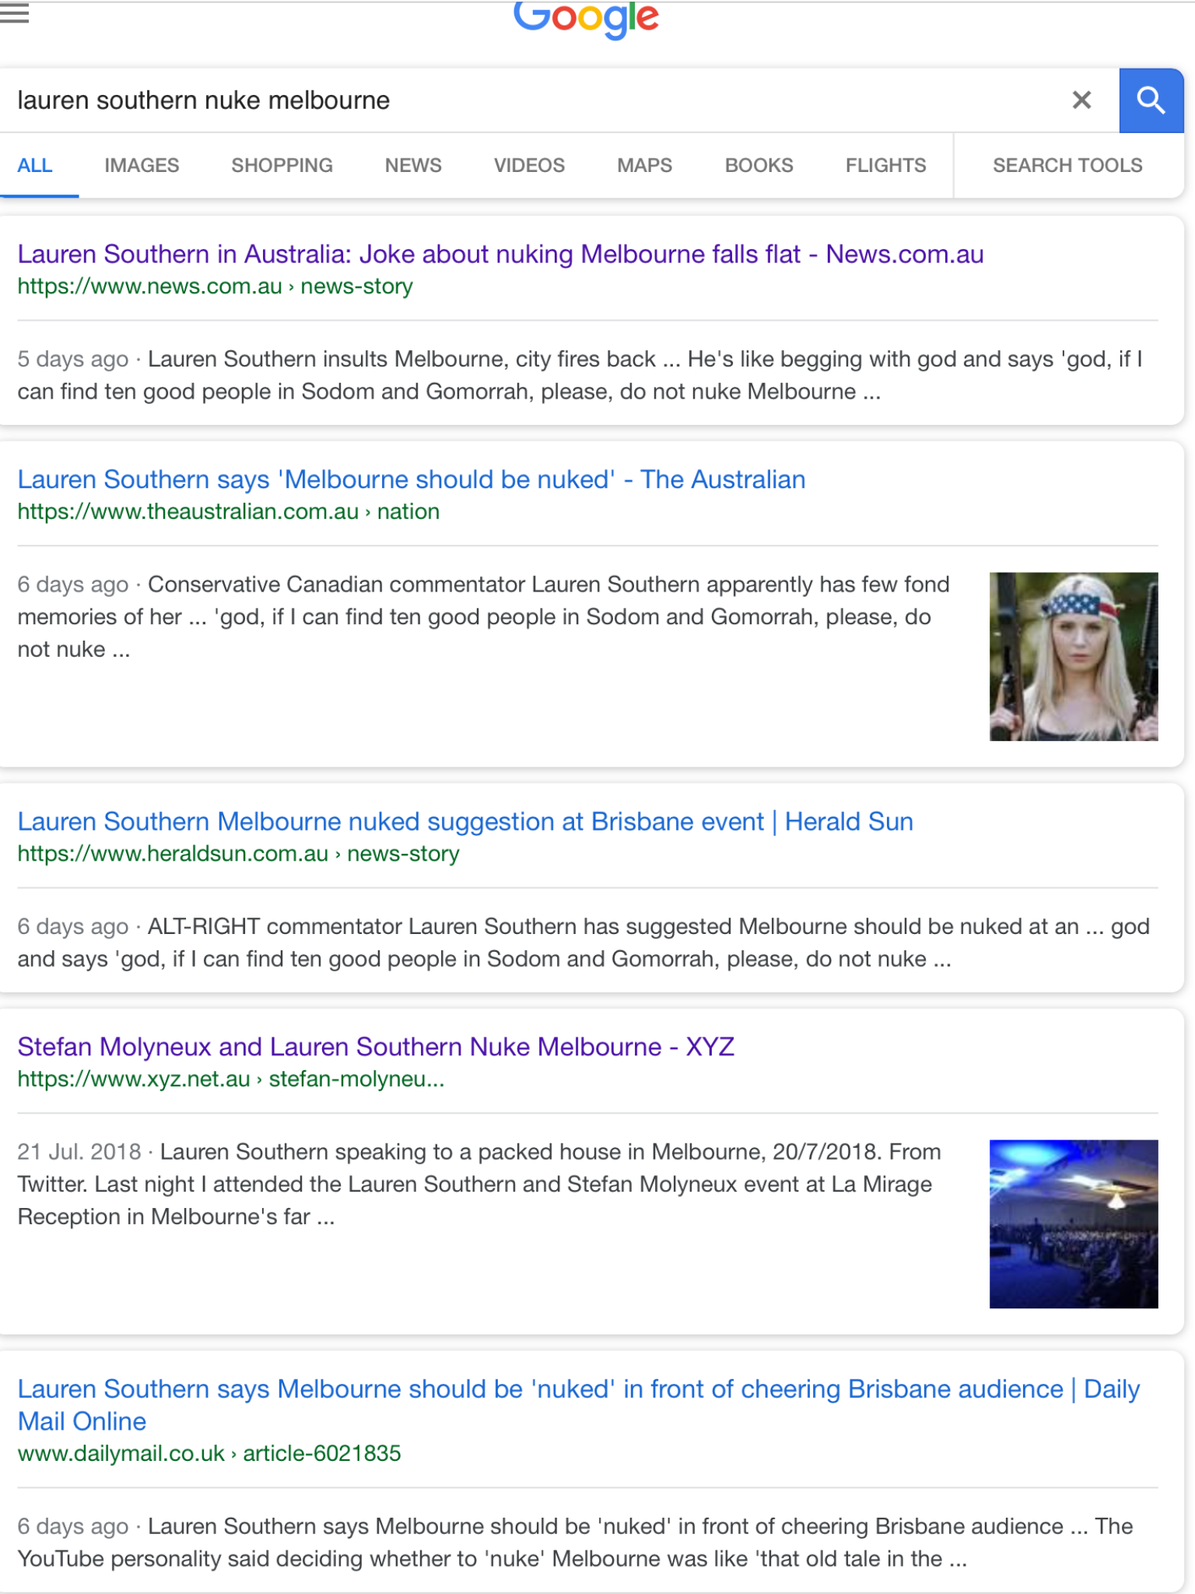Viewport: 1195px width, 1594px height.
Task: Open the blue-lit auditorium thumbnail
Action: click(1074, 1224)
